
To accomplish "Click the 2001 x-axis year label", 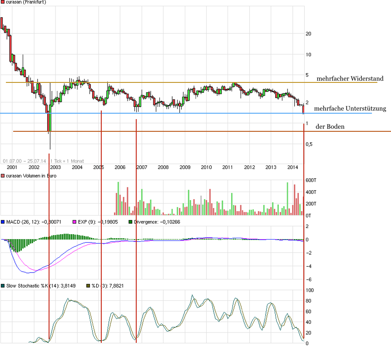I will coord(12,167).
